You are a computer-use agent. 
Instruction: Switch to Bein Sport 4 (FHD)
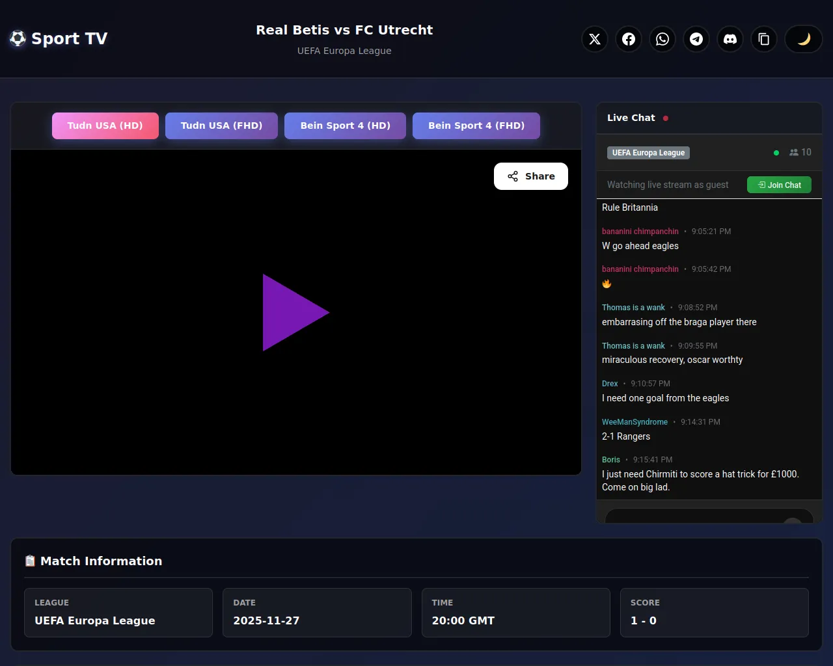[x=476, y=126]
